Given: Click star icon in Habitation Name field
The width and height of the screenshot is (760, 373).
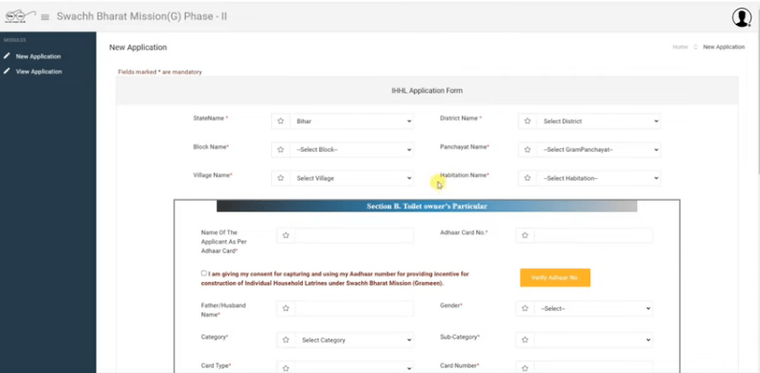Looking at the screenshot, I should coord(527,178).
